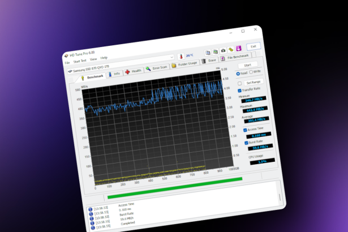Click the Exit button
The height and width of the screenshot is (232, 348).
[254, 46]
